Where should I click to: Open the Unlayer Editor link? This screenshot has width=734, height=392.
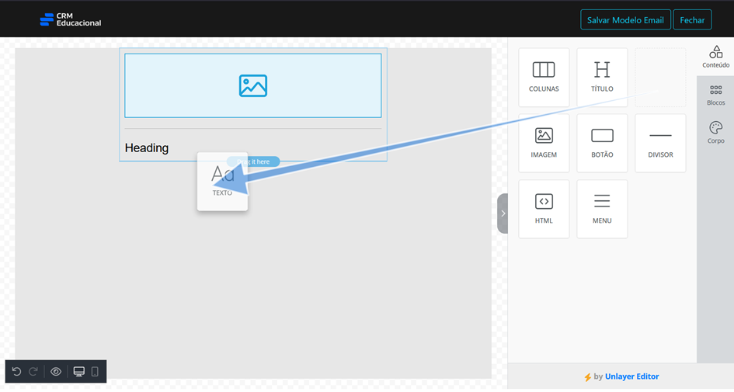631,376
